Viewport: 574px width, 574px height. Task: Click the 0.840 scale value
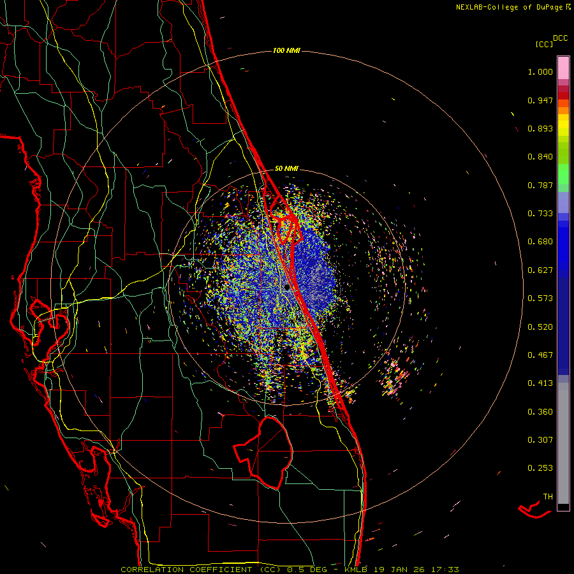coord(540,157)
